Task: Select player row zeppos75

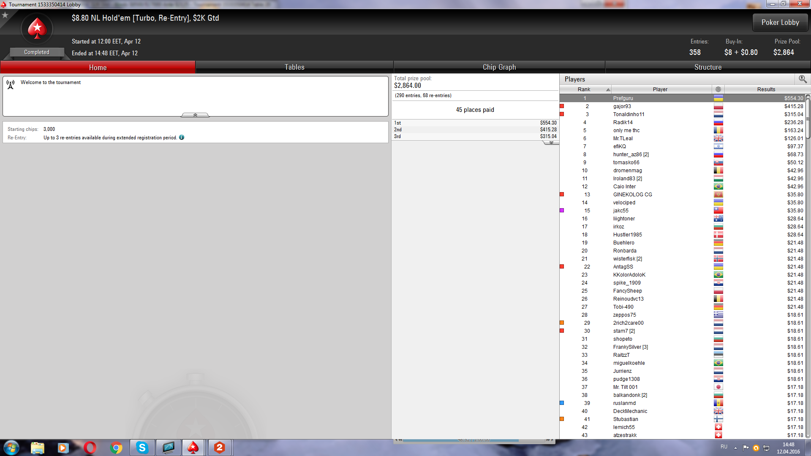Action: pos(683,315)
